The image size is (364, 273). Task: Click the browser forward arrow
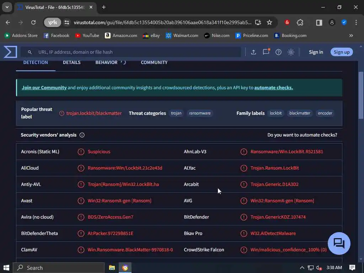(21, 22)
